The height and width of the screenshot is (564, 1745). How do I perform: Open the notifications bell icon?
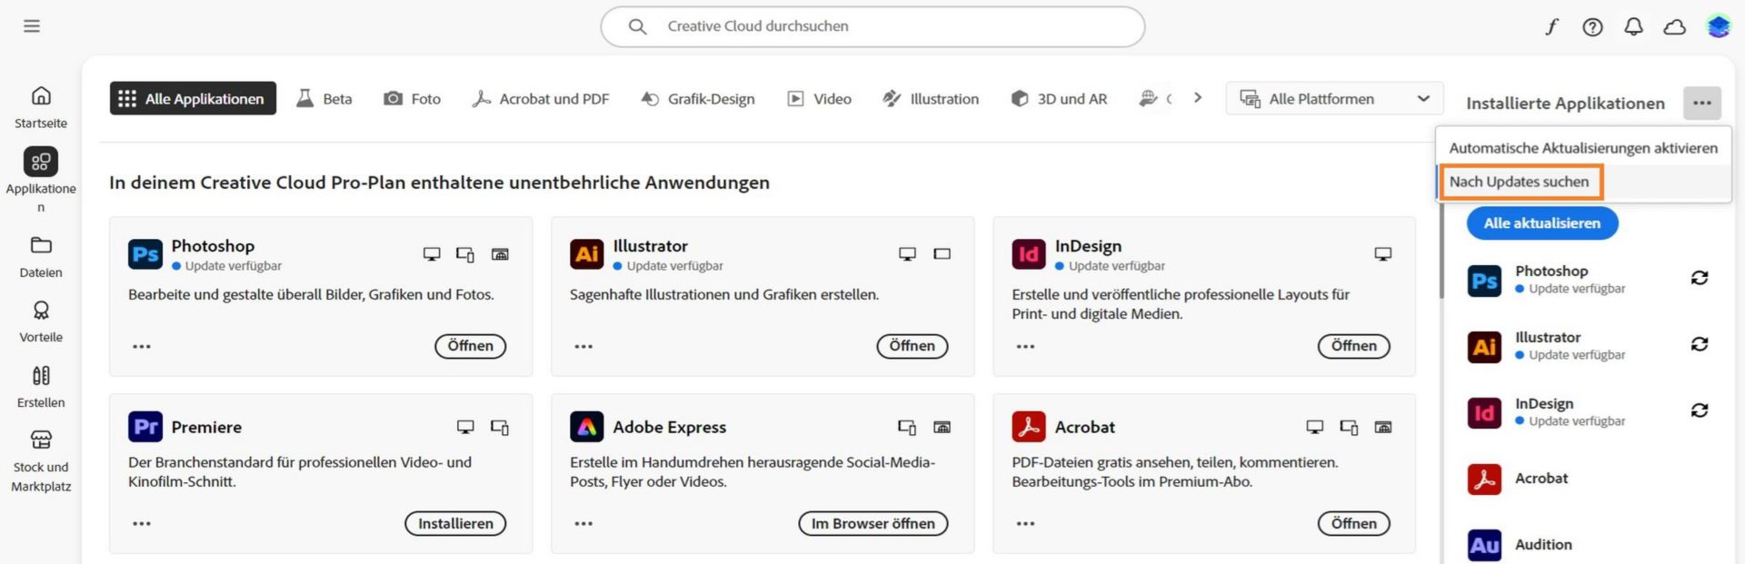pos(1633,26)
